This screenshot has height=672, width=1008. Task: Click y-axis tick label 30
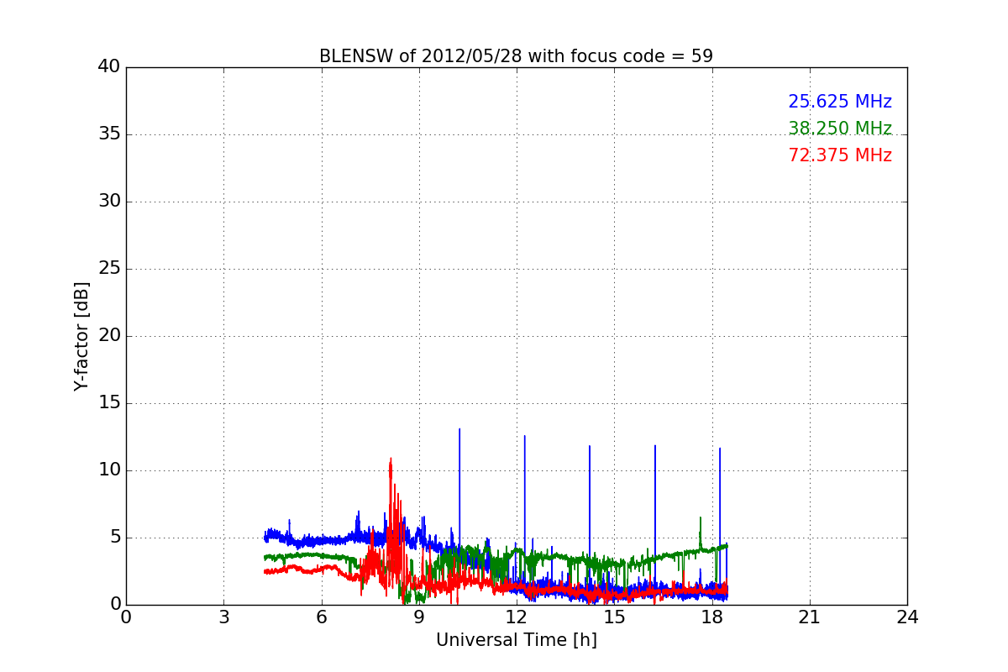(109, 202)
